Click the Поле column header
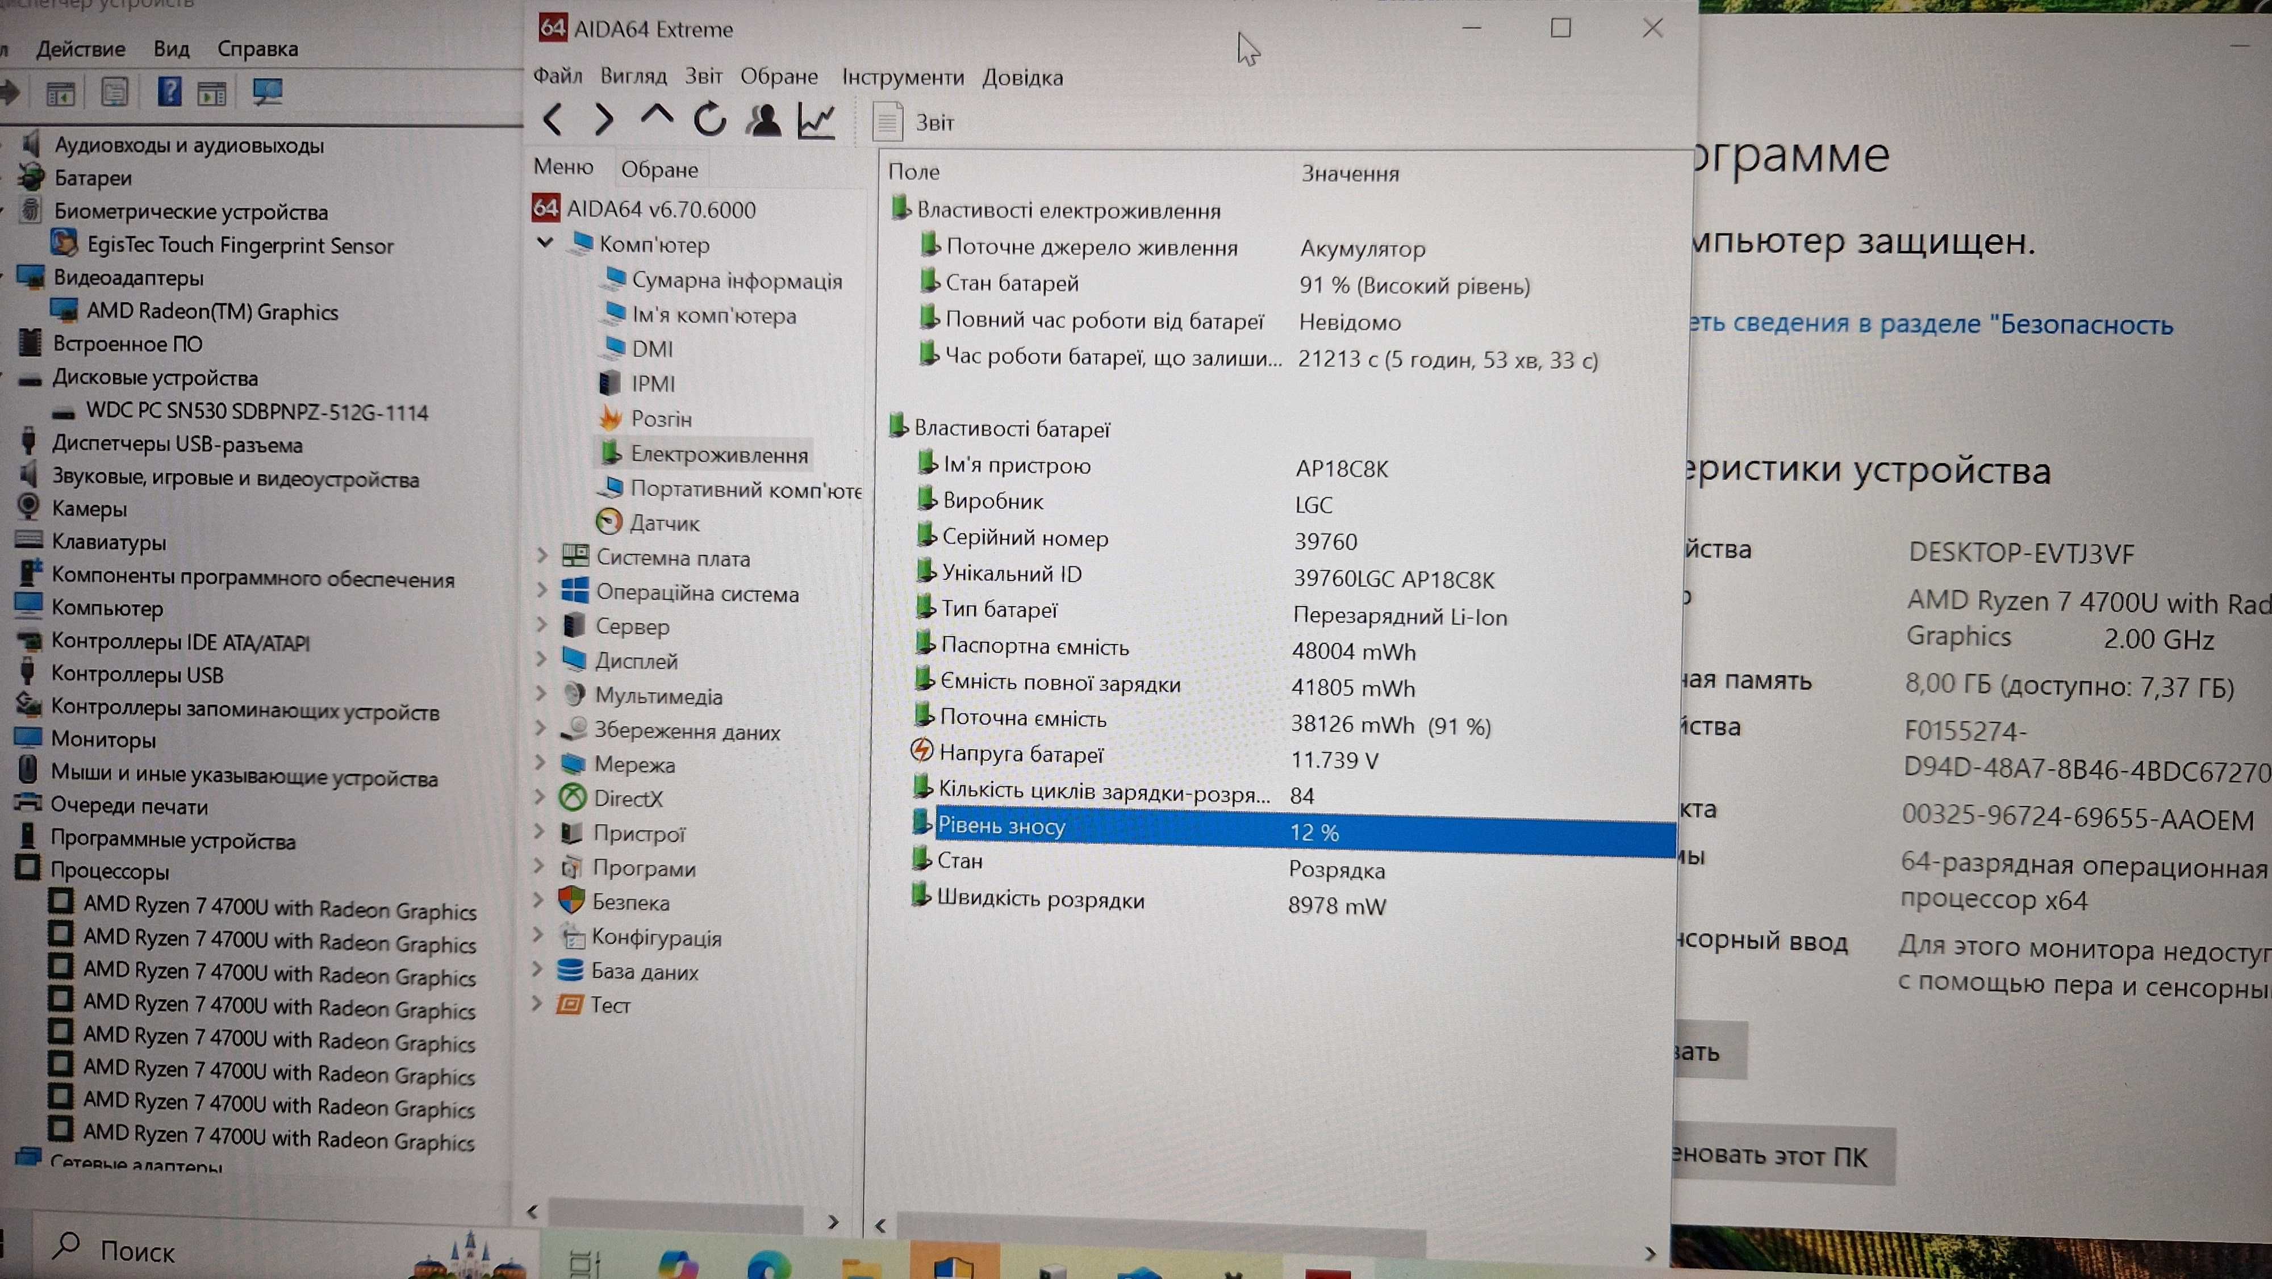This screenshot has height=1279, width=2272. pos(914,171)
